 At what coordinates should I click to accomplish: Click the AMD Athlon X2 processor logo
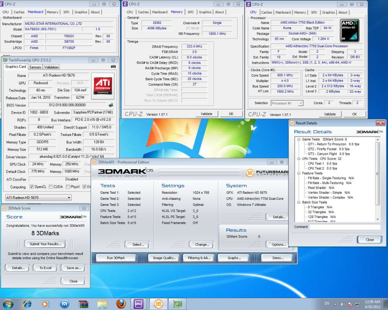click(349, 31)
